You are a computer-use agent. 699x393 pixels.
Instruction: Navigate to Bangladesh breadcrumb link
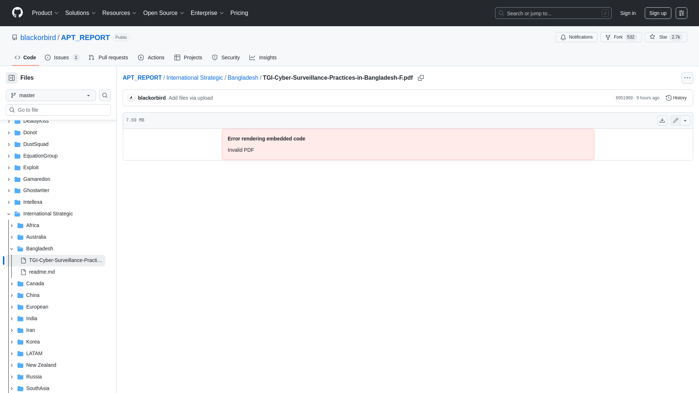click(x=243, y=78)
